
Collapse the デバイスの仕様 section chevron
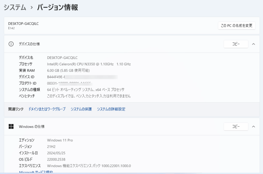[x=253, y=44]
